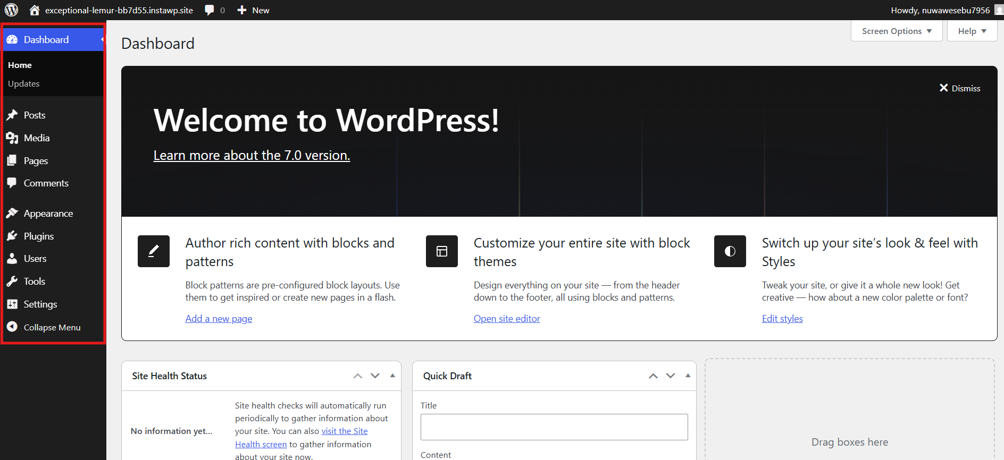Click the Posts pushpin icon
Image resolution: width=1004 pixels, height=460 pixels.
[x=12, y=115]
